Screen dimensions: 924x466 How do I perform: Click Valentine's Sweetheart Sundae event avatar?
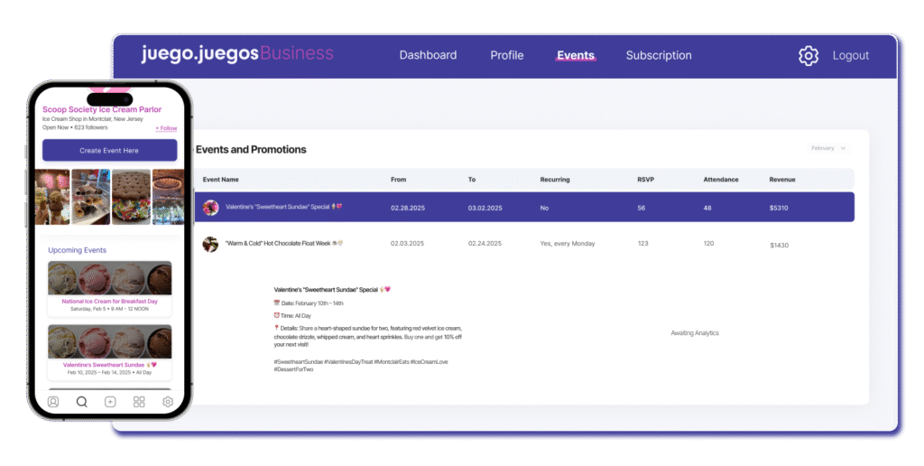211,207
